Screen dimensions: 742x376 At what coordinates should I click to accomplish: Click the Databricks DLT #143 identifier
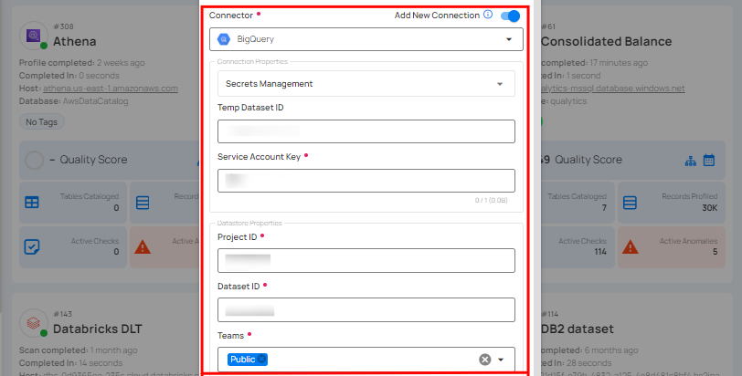click(x=62, y=314)
